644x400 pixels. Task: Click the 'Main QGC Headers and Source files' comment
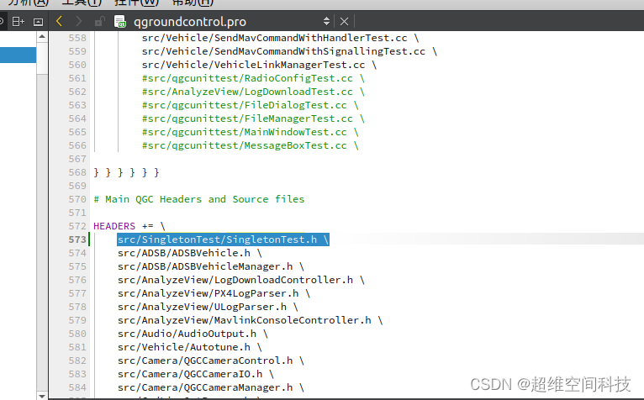198,199
